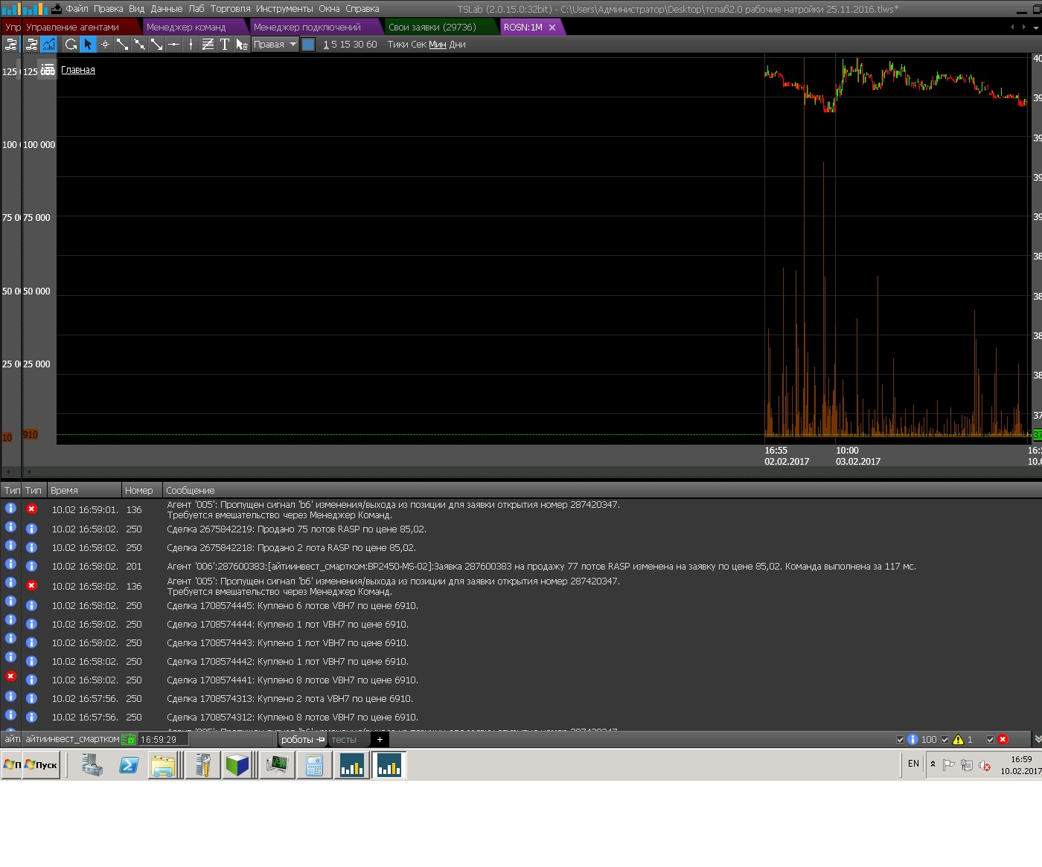This screenshot has height=867, width=1042.
Task: Click the 'Сообщение' column header
Action: click(x=191, y=491)
